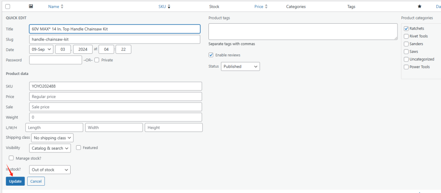Screen dimensions: 441x193
Task: Click the Cancel button
Action: click(36, 181)
